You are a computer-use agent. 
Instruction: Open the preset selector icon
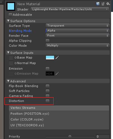tap(103, 4)
